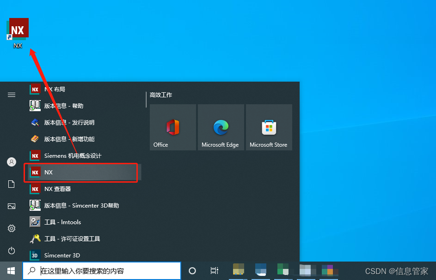The width and height of the screenshot is (436, 280).
Task: Open Task View icon on taskbar
Action: click(215, 271)
